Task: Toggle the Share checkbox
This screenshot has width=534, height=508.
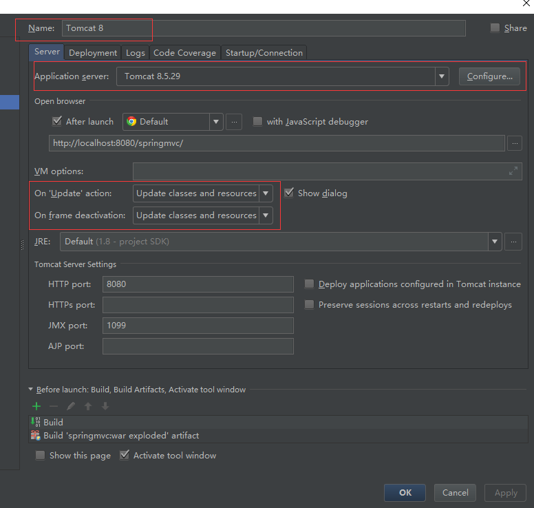Action: click(x=495, y=28)
